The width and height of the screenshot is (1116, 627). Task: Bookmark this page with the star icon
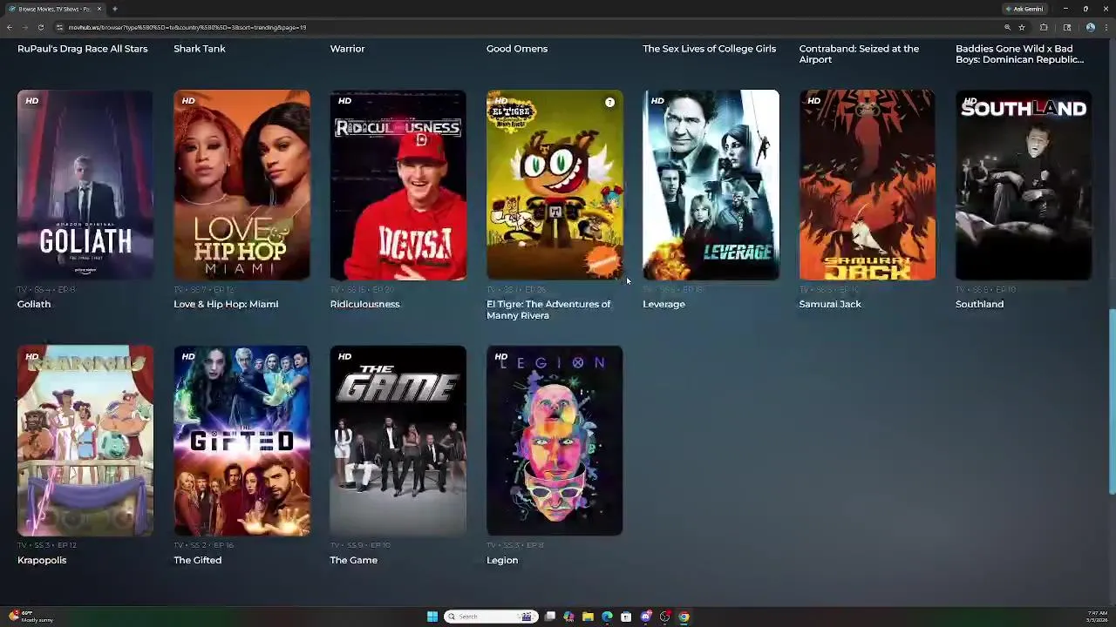tap(1022, 27)
